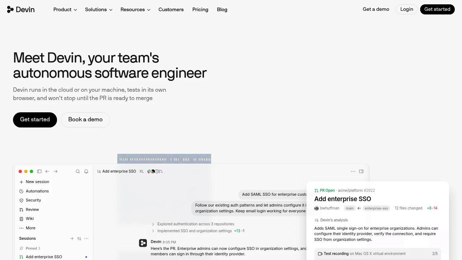Collapse the Pinned sessions group
This screenshot has height=260, width=462.
coord(30,248)
